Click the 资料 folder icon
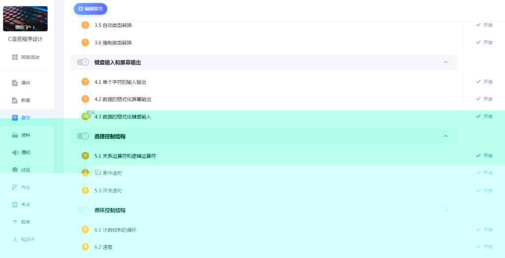505x258 pixels. (15, 135)
